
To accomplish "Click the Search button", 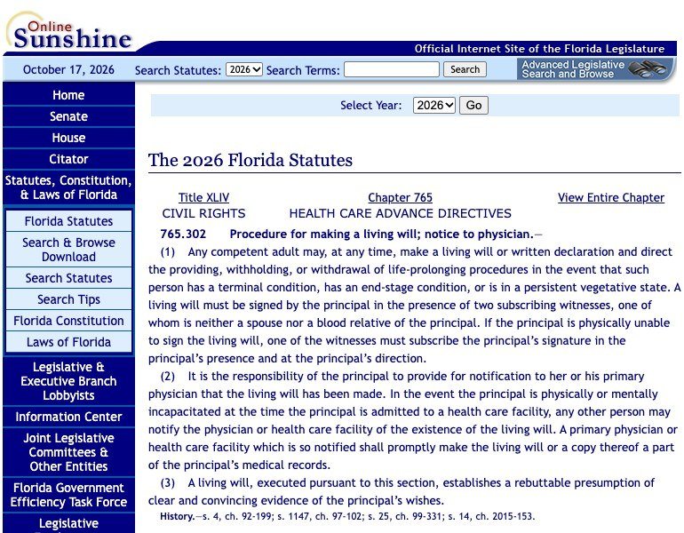I will 465,69.
